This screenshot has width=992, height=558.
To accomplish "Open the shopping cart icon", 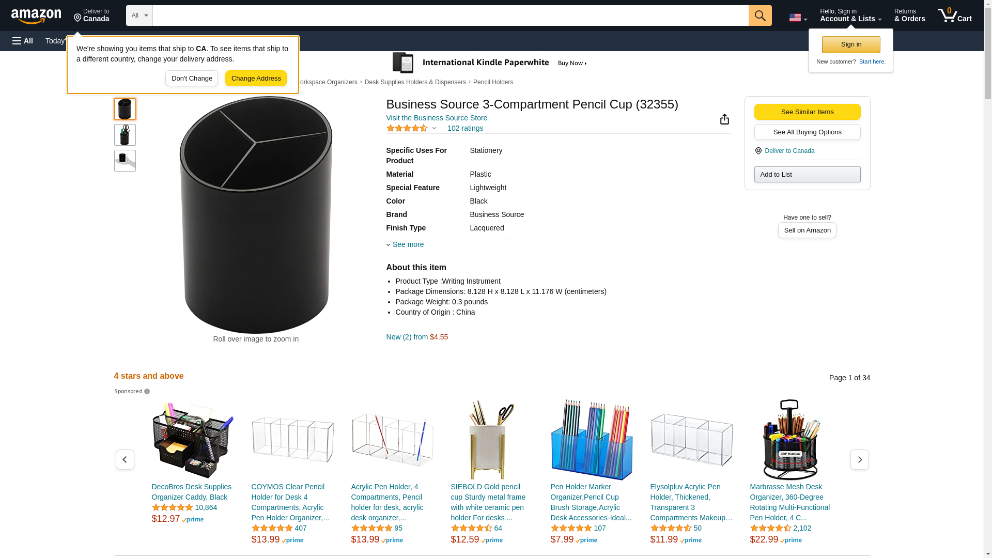I will pyautogui.click(x=954, y=16).
